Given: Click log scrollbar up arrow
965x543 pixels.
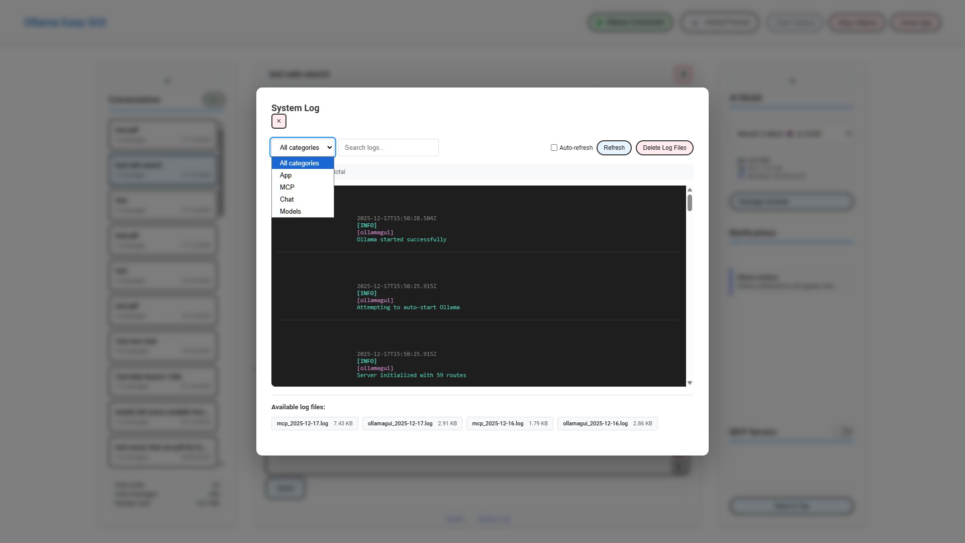Looking at the screenshot, I should tap(690, 190).
